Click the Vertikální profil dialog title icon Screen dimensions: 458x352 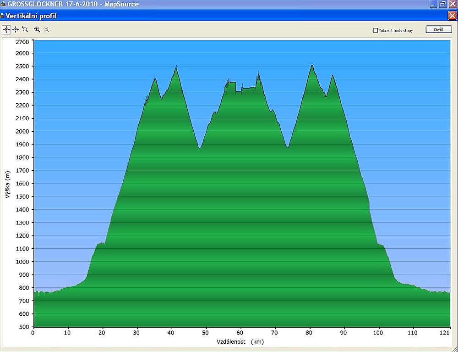[2, 16]
